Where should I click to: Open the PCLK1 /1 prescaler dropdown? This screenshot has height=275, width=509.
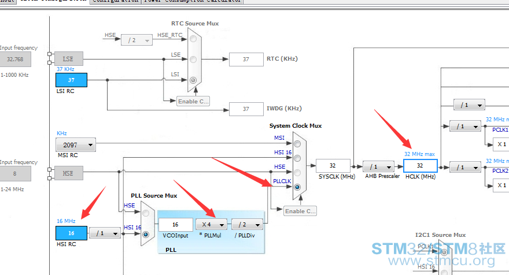(465, 126)
